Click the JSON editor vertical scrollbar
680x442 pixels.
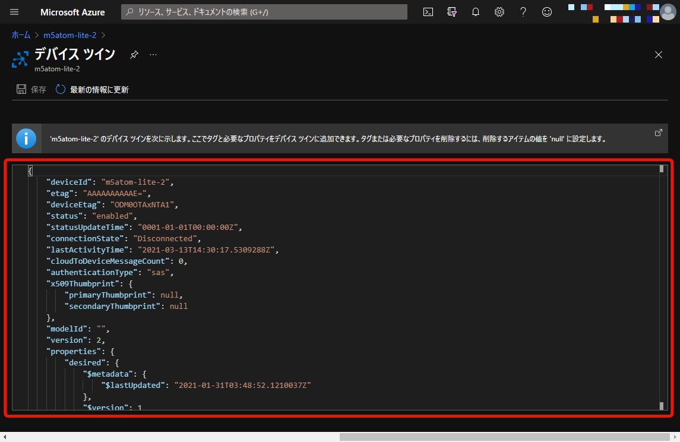coord(662,287)
